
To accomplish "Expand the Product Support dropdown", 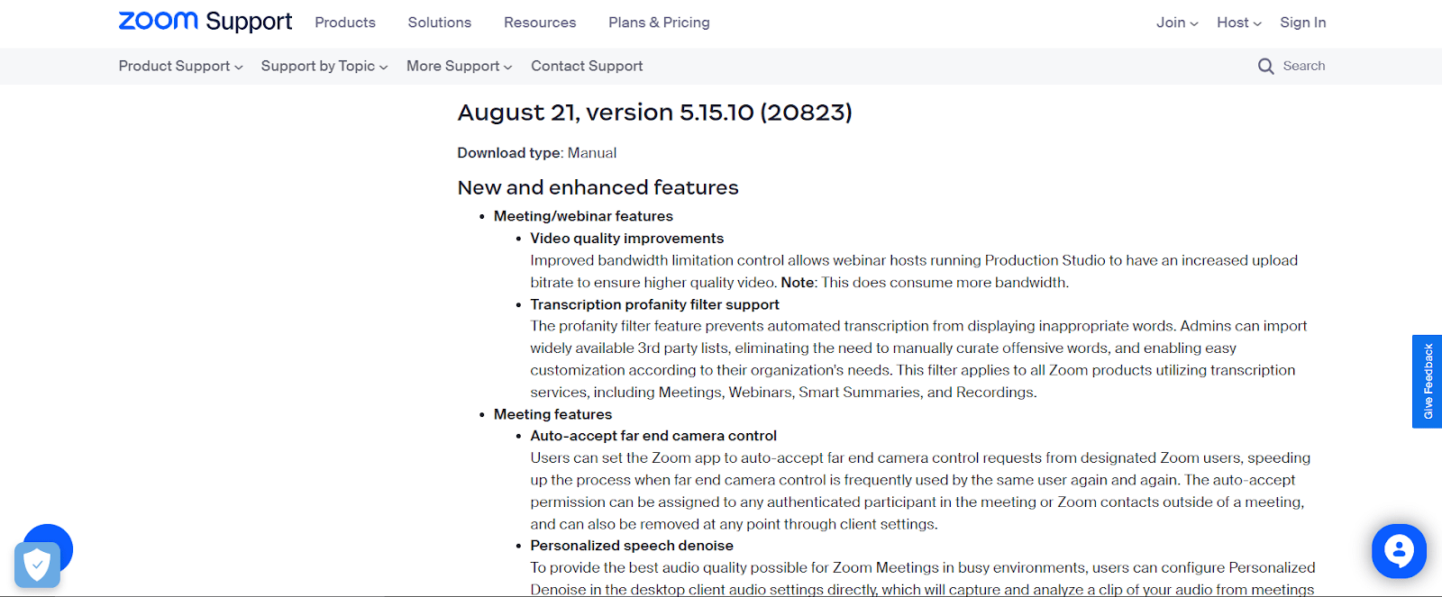I will click(180, 66).
